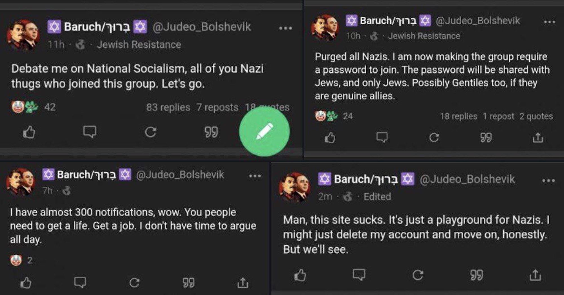Image resolution: width=564 pixels, height=295 pixels.
Task: View '7 reposts' on the 11h post
Action: click(x=217, y=107)
